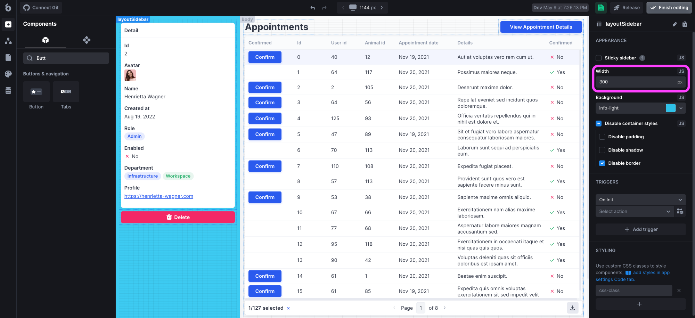This screenshot has width=695, height=318.
Task: Delete layoutSidebar via the trash icon
Action: 685,24
